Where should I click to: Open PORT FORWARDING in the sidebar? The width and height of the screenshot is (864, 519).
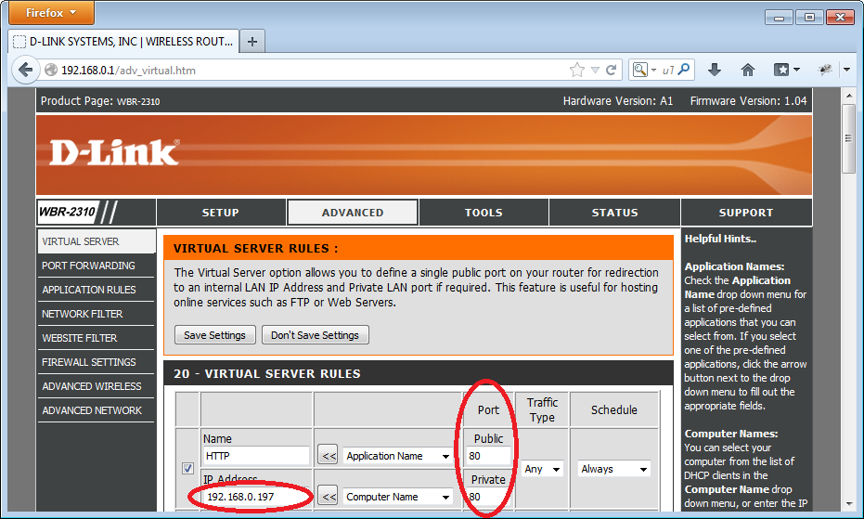[96, 266]
